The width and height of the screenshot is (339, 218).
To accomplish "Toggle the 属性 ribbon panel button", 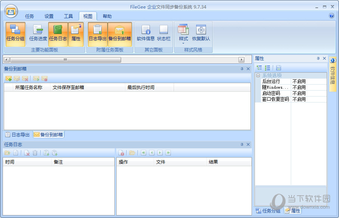I will (76, 34).
